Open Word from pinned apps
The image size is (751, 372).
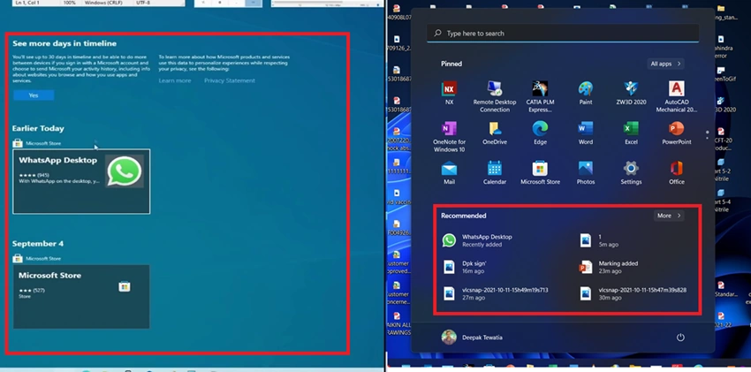[x=585, y=133]
